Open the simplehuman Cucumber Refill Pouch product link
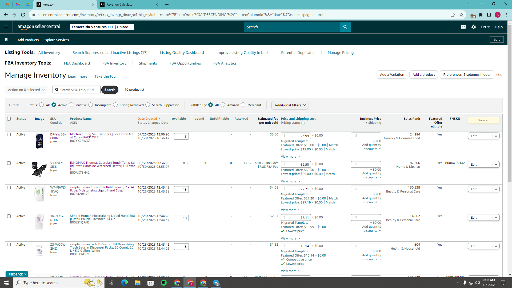The image size is (512, 288). coord(102,189)
